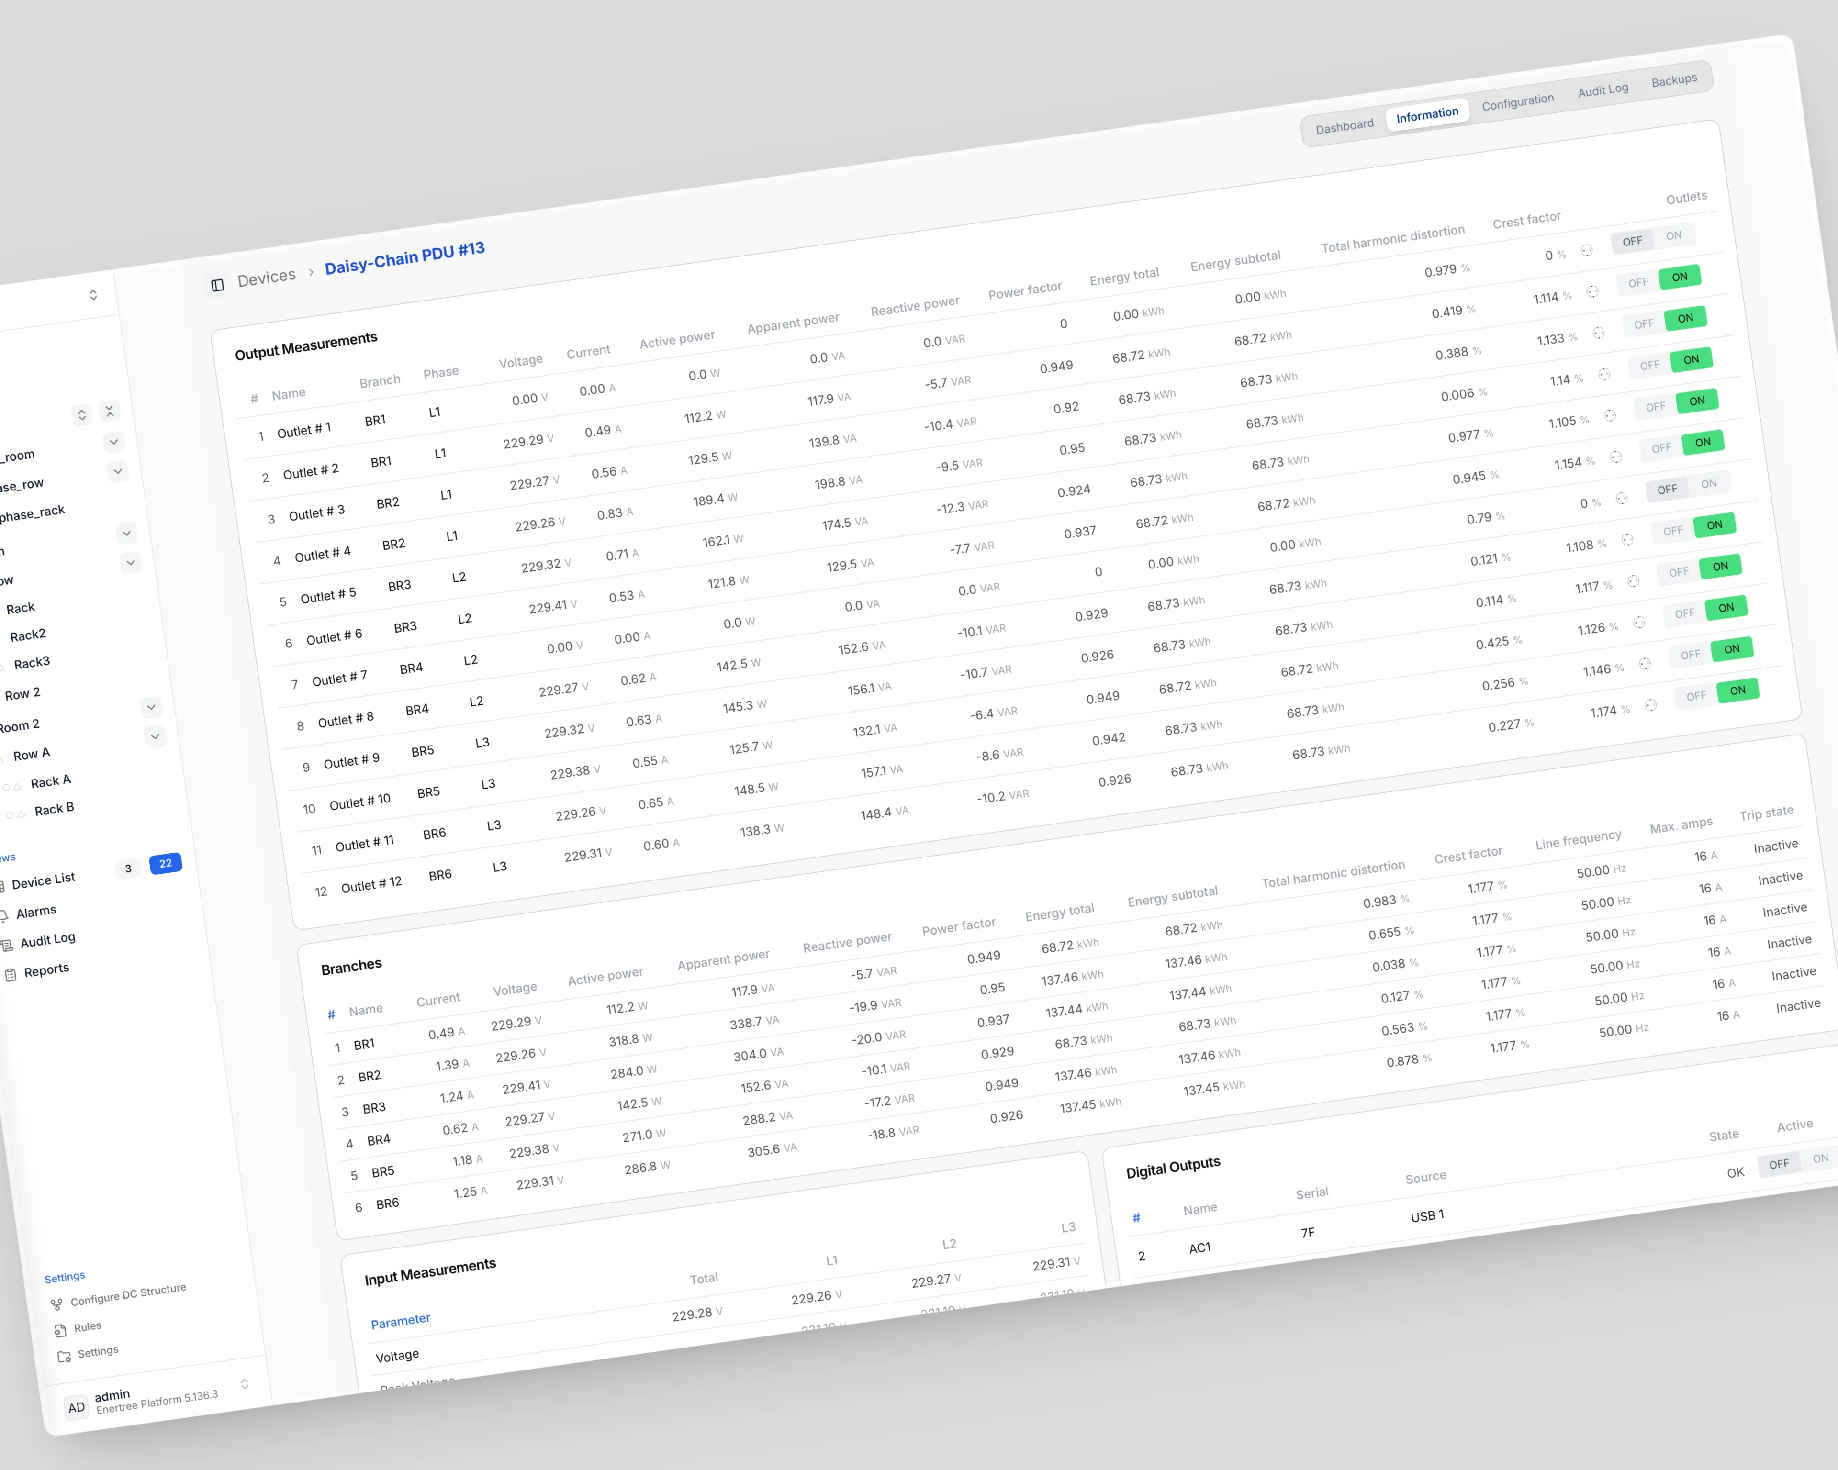Click the socket icon in Outlet # 11 row
The width and height of the screenshot is (1838, 1470).
point(1645,664)
